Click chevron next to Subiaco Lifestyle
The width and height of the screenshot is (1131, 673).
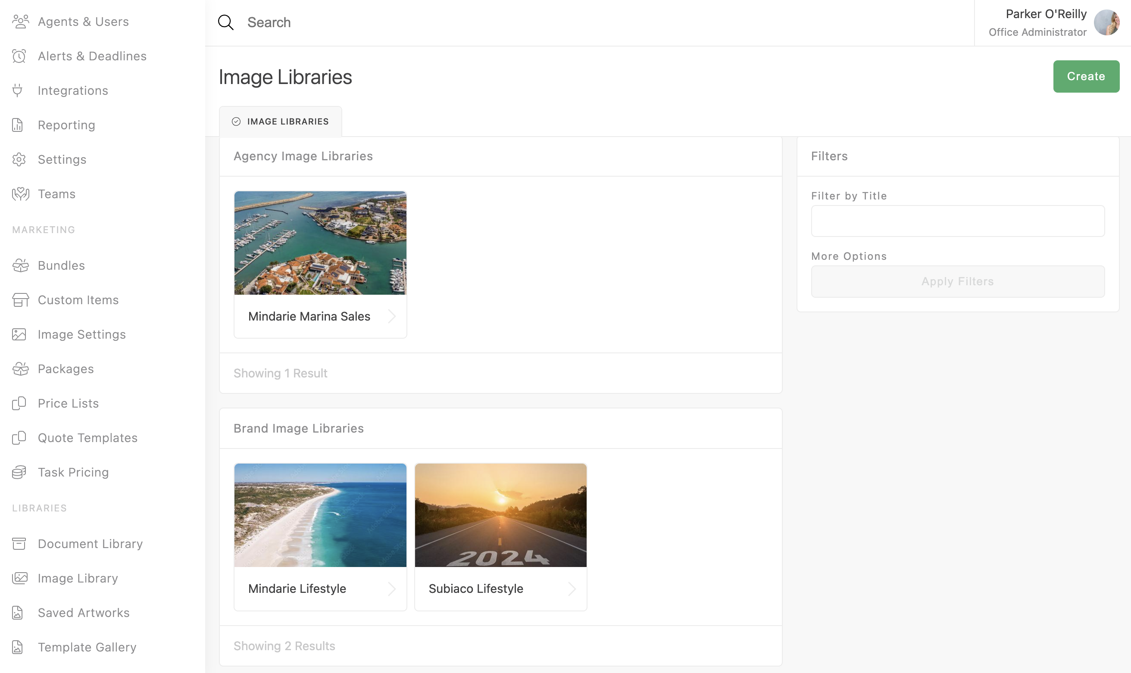click(x=572, y=589)
